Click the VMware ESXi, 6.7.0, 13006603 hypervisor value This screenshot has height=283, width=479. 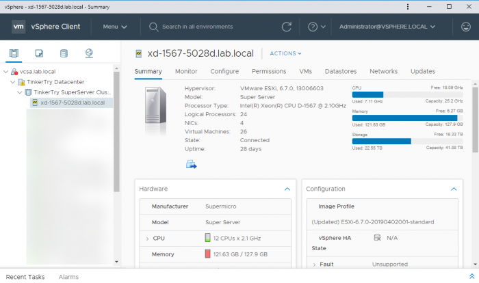(x=282, y=88)
